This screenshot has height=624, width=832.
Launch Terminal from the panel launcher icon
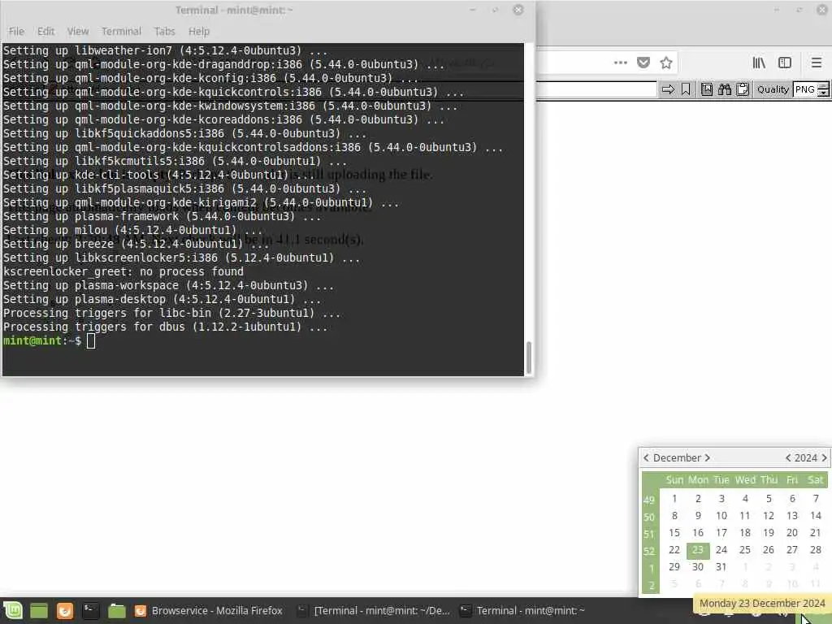point(90,611)
